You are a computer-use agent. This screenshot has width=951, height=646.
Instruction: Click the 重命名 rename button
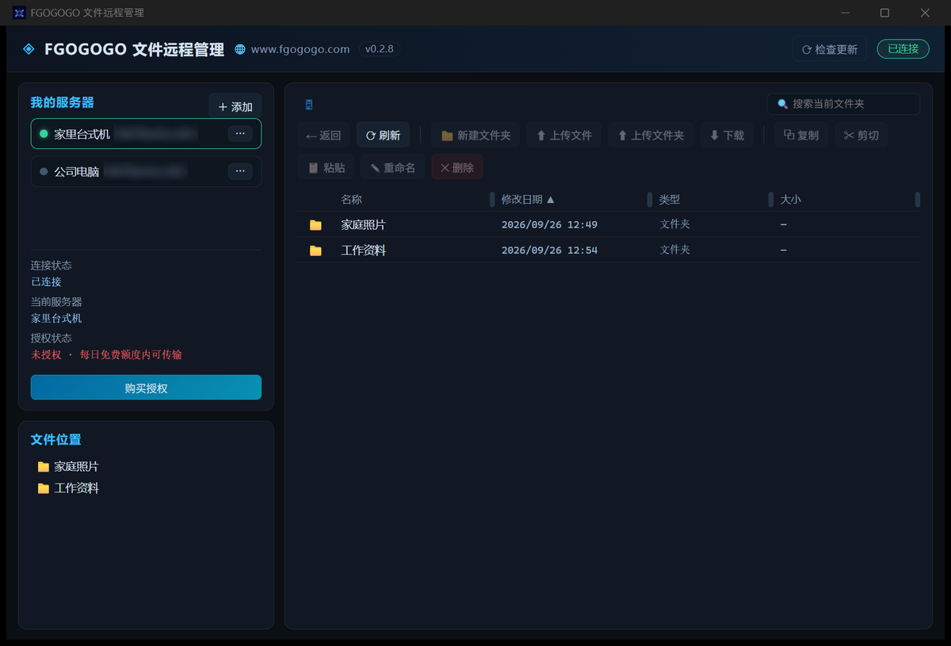coord(392,167)
